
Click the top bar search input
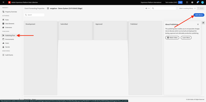pos(163,8)
